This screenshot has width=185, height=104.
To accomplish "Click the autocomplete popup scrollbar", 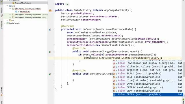I will [184, 70].
